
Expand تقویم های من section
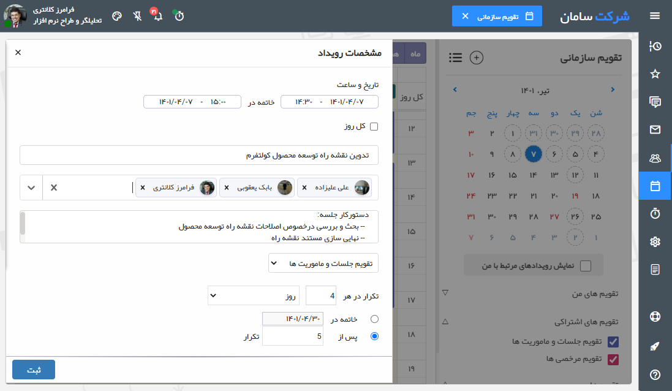coord(445,293)
